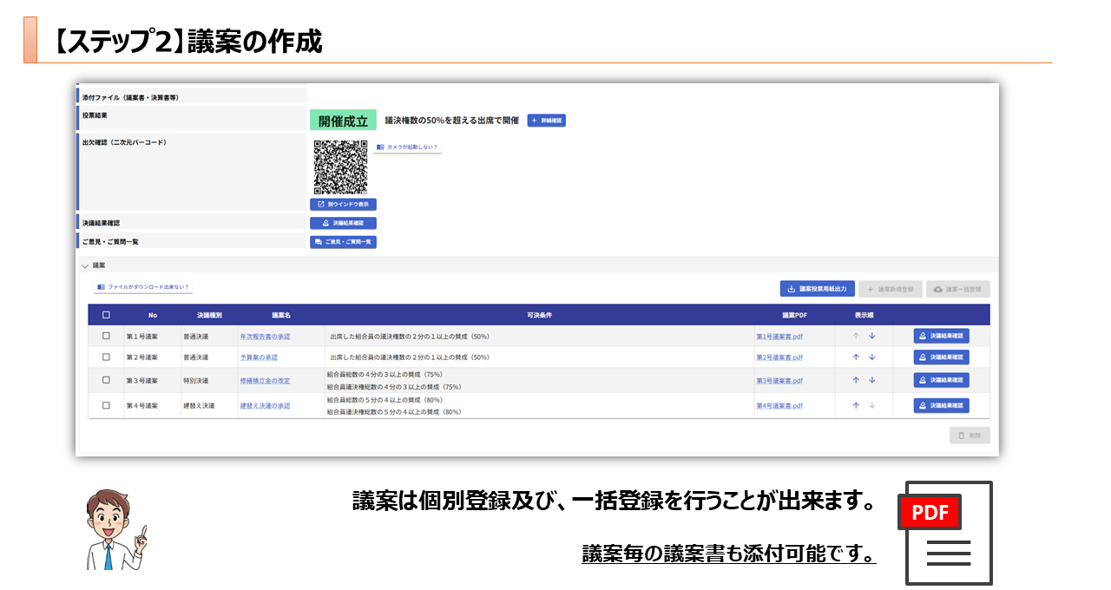Click 議案一括登録 button
The width and height of the screenshot is (1111, 590).
958,289
